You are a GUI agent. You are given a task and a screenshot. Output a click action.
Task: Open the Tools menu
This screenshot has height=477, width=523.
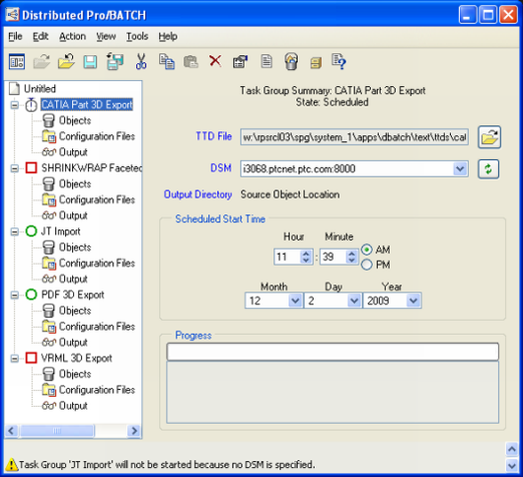click(137, 37)
